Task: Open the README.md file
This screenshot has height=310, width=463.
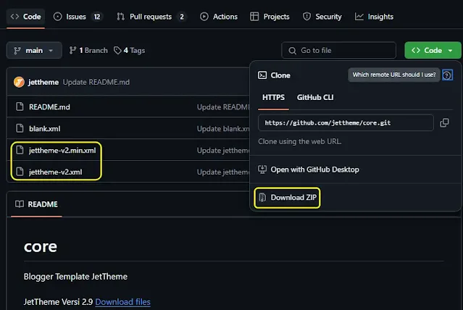Action: pos(49,107)
